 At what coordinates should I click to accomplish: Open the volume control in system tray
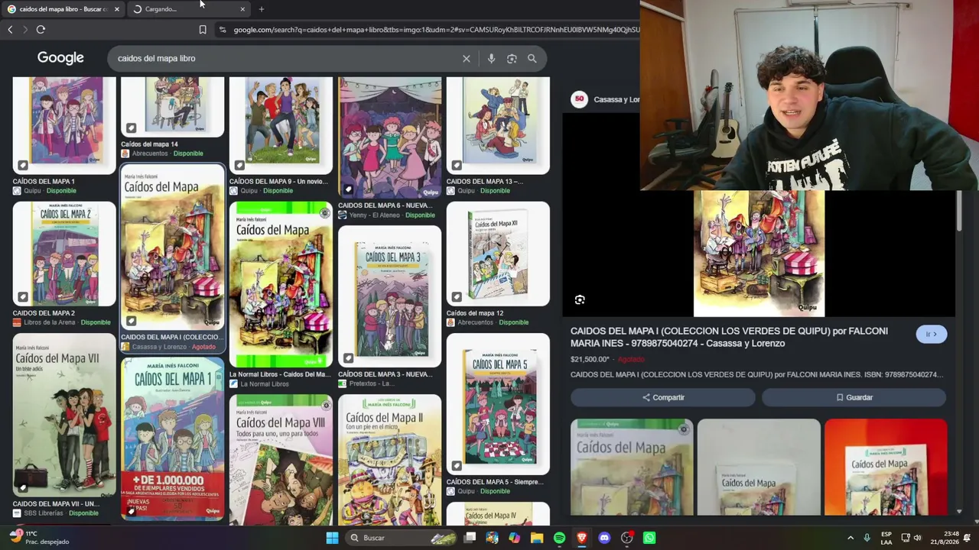pyautogui.click(x=917, y=538)
